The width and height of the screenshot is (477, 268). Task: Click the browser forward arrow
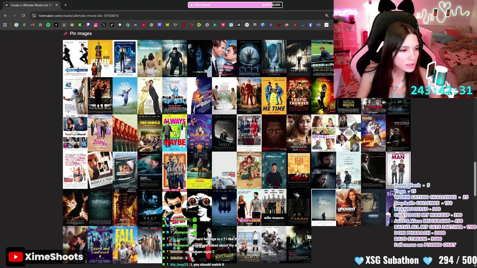[x=14, y=16]
